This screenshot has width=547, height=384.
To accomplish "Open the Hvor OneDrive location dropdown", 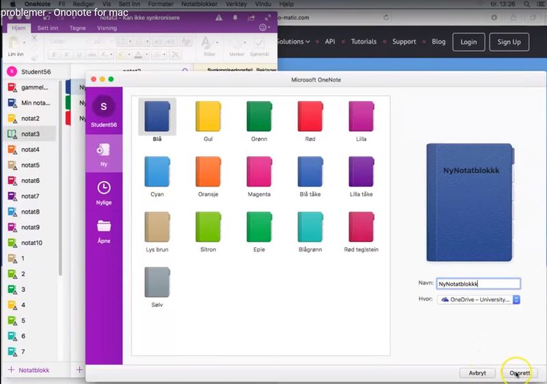I will (x=478, y=299).
